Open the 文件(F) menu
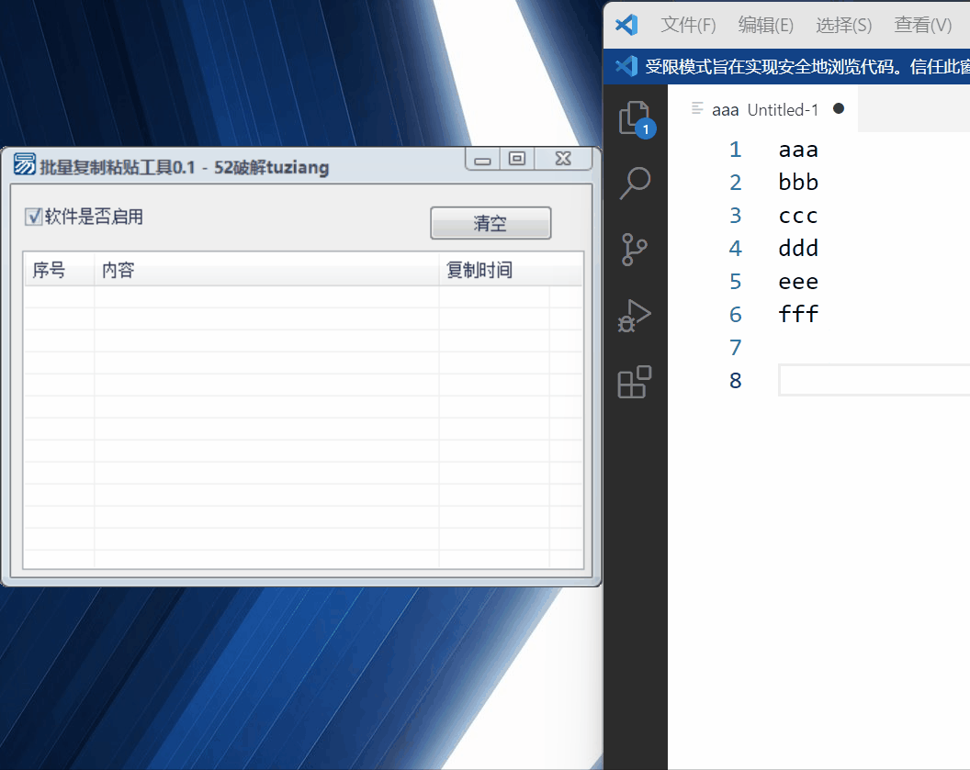This screenshot has width=970, height=770. [x=688, y=25]
